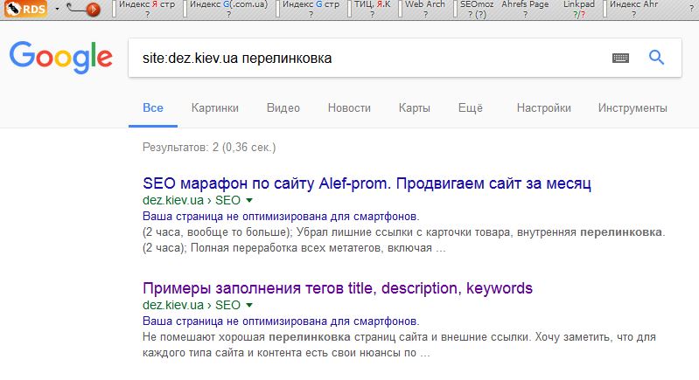Open Примеры заполнения тегов title result
This screenshot has height=380, width=699.
[x=338, y=288]
